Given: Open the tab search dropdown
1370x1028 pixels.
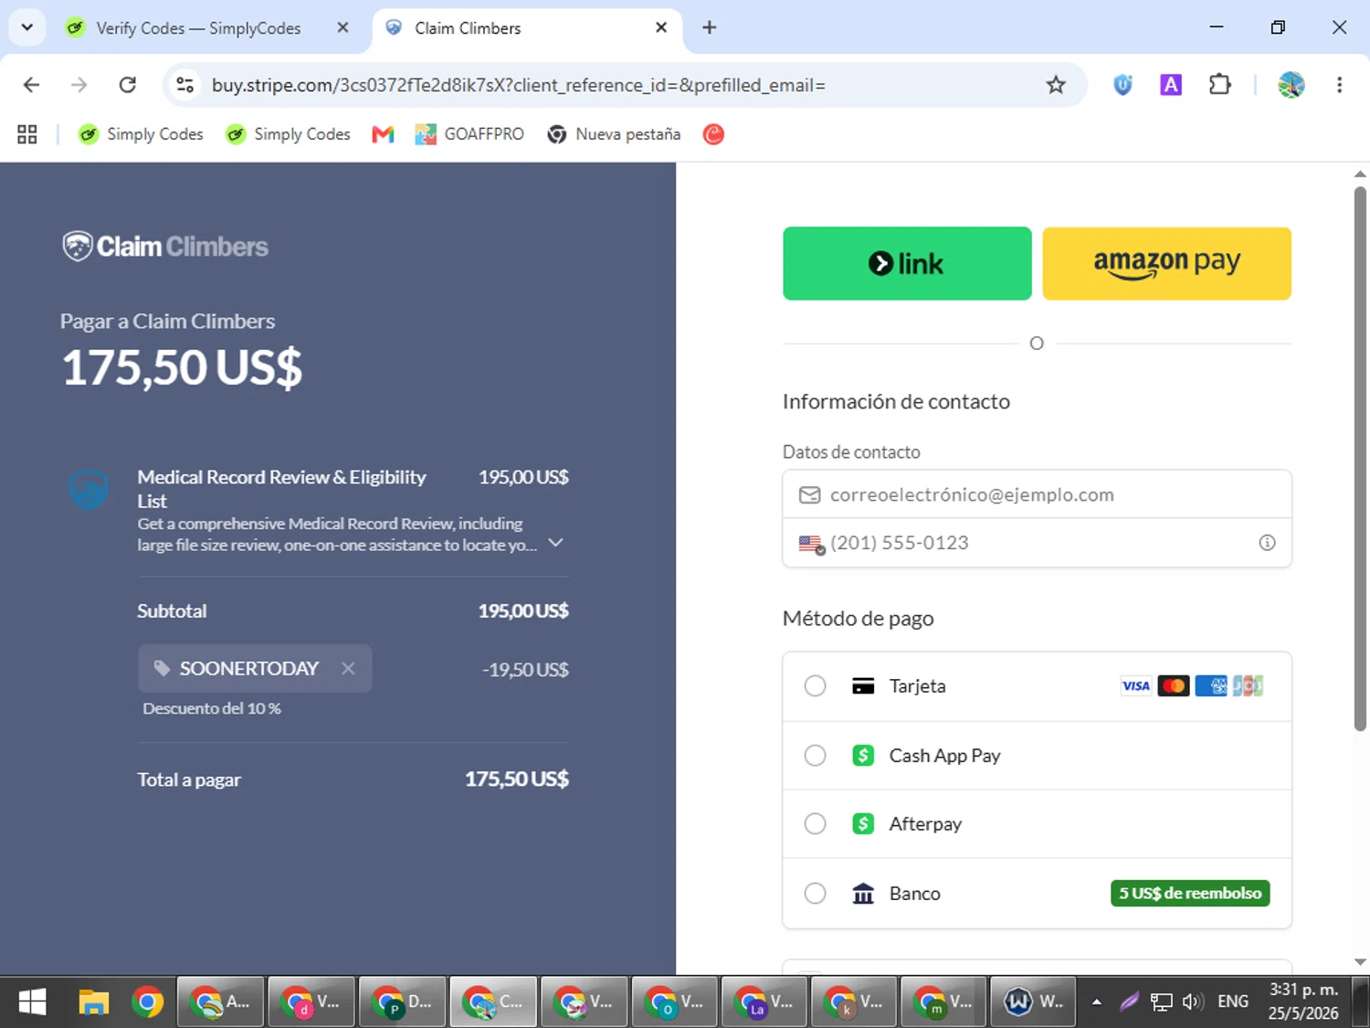Looking at the screenshot, I should (x=27, y=27).
